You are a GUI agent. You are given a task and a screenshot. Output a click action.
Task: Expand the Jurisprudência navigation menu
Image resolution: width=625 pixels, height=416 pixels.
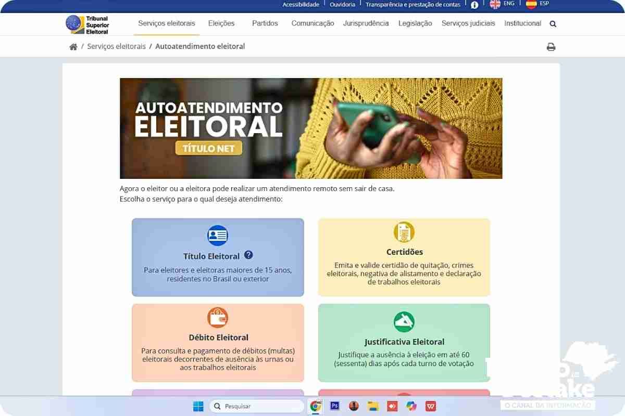tap(366, 23)
